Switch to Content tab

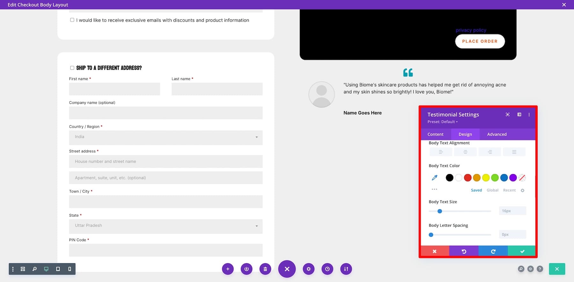coord(436,134)
